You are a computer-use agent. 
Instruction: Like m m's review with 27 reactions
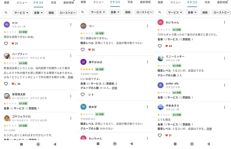tap(6, 43)
